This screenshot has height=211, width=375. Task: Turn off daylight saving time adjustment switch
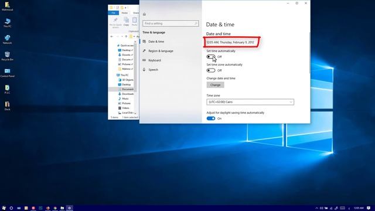(211, 118)
